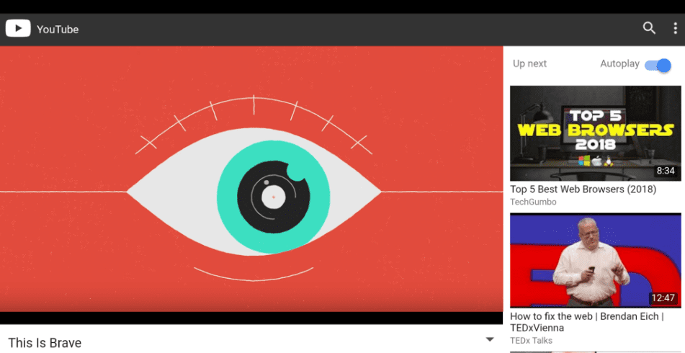Open the Brendan Eich TEDx talk thumbnail
685x353 pixels.
click(596, 260)
